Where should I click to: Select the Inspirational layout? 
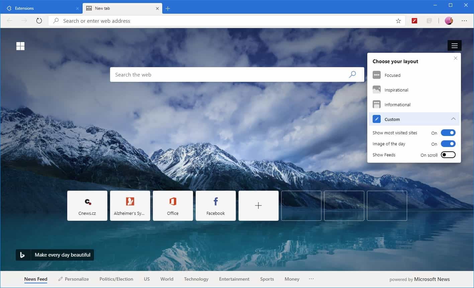(x=414, y=90)
